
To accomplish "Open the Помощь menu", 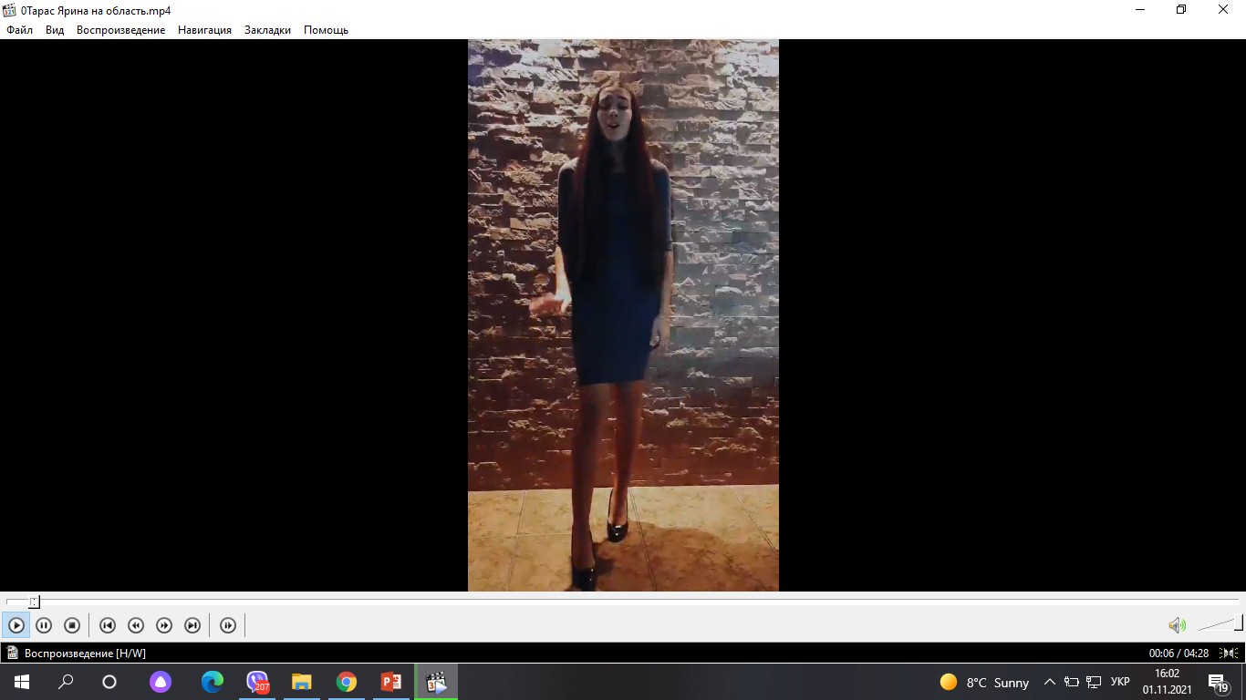I will click(326, 30).
